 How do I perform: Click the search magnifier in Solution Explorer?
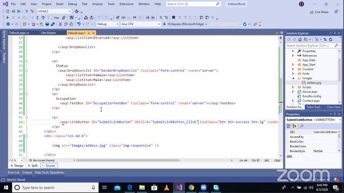coord(336,46)
